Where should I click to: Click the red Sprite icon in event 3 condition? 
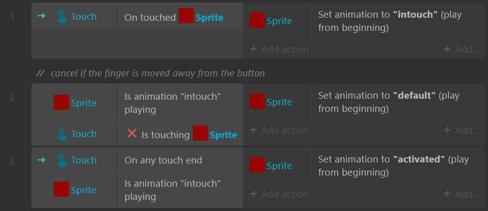point(61,189)
